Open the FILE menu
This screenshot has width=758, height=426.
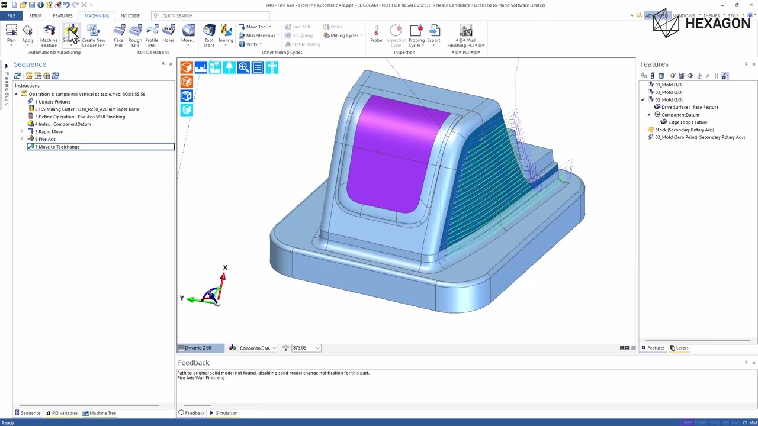click(x=11, y=16)
